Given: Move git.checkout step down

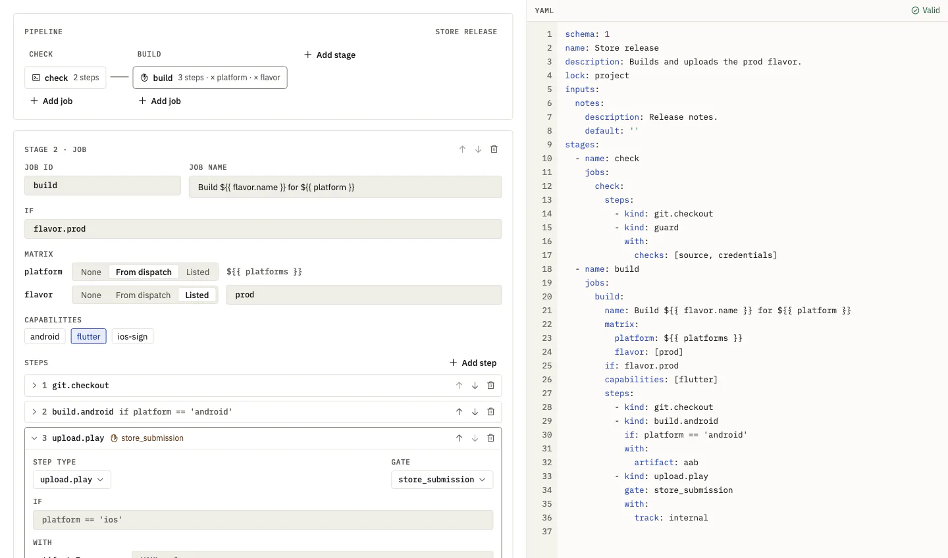Looking at the screenshot, I should tap(475, 386).
